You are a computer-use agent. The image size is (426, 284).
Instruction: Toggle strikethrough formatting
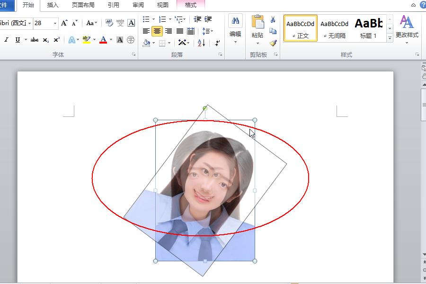35,40
